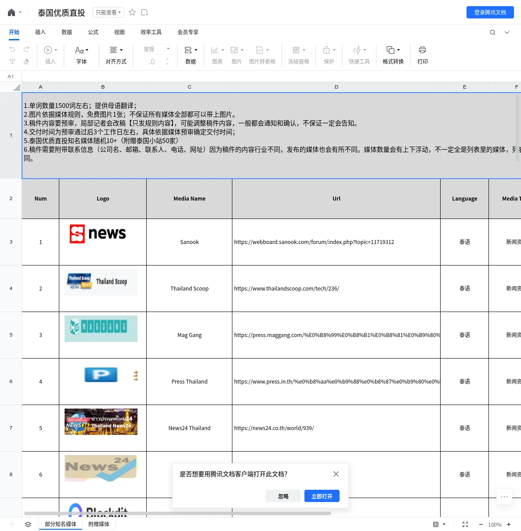
Task: Switch to the 视图 ribbon tab
Action: pos(119,32)
